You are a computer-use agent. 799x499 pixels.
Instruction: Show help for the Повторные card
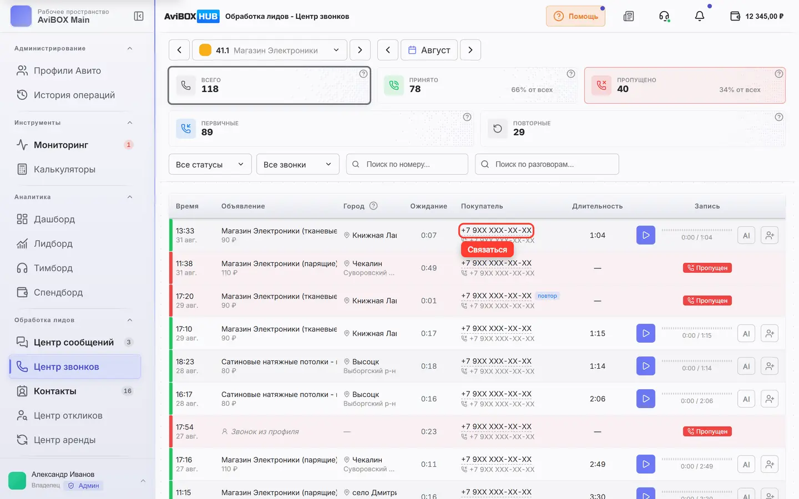779,117
